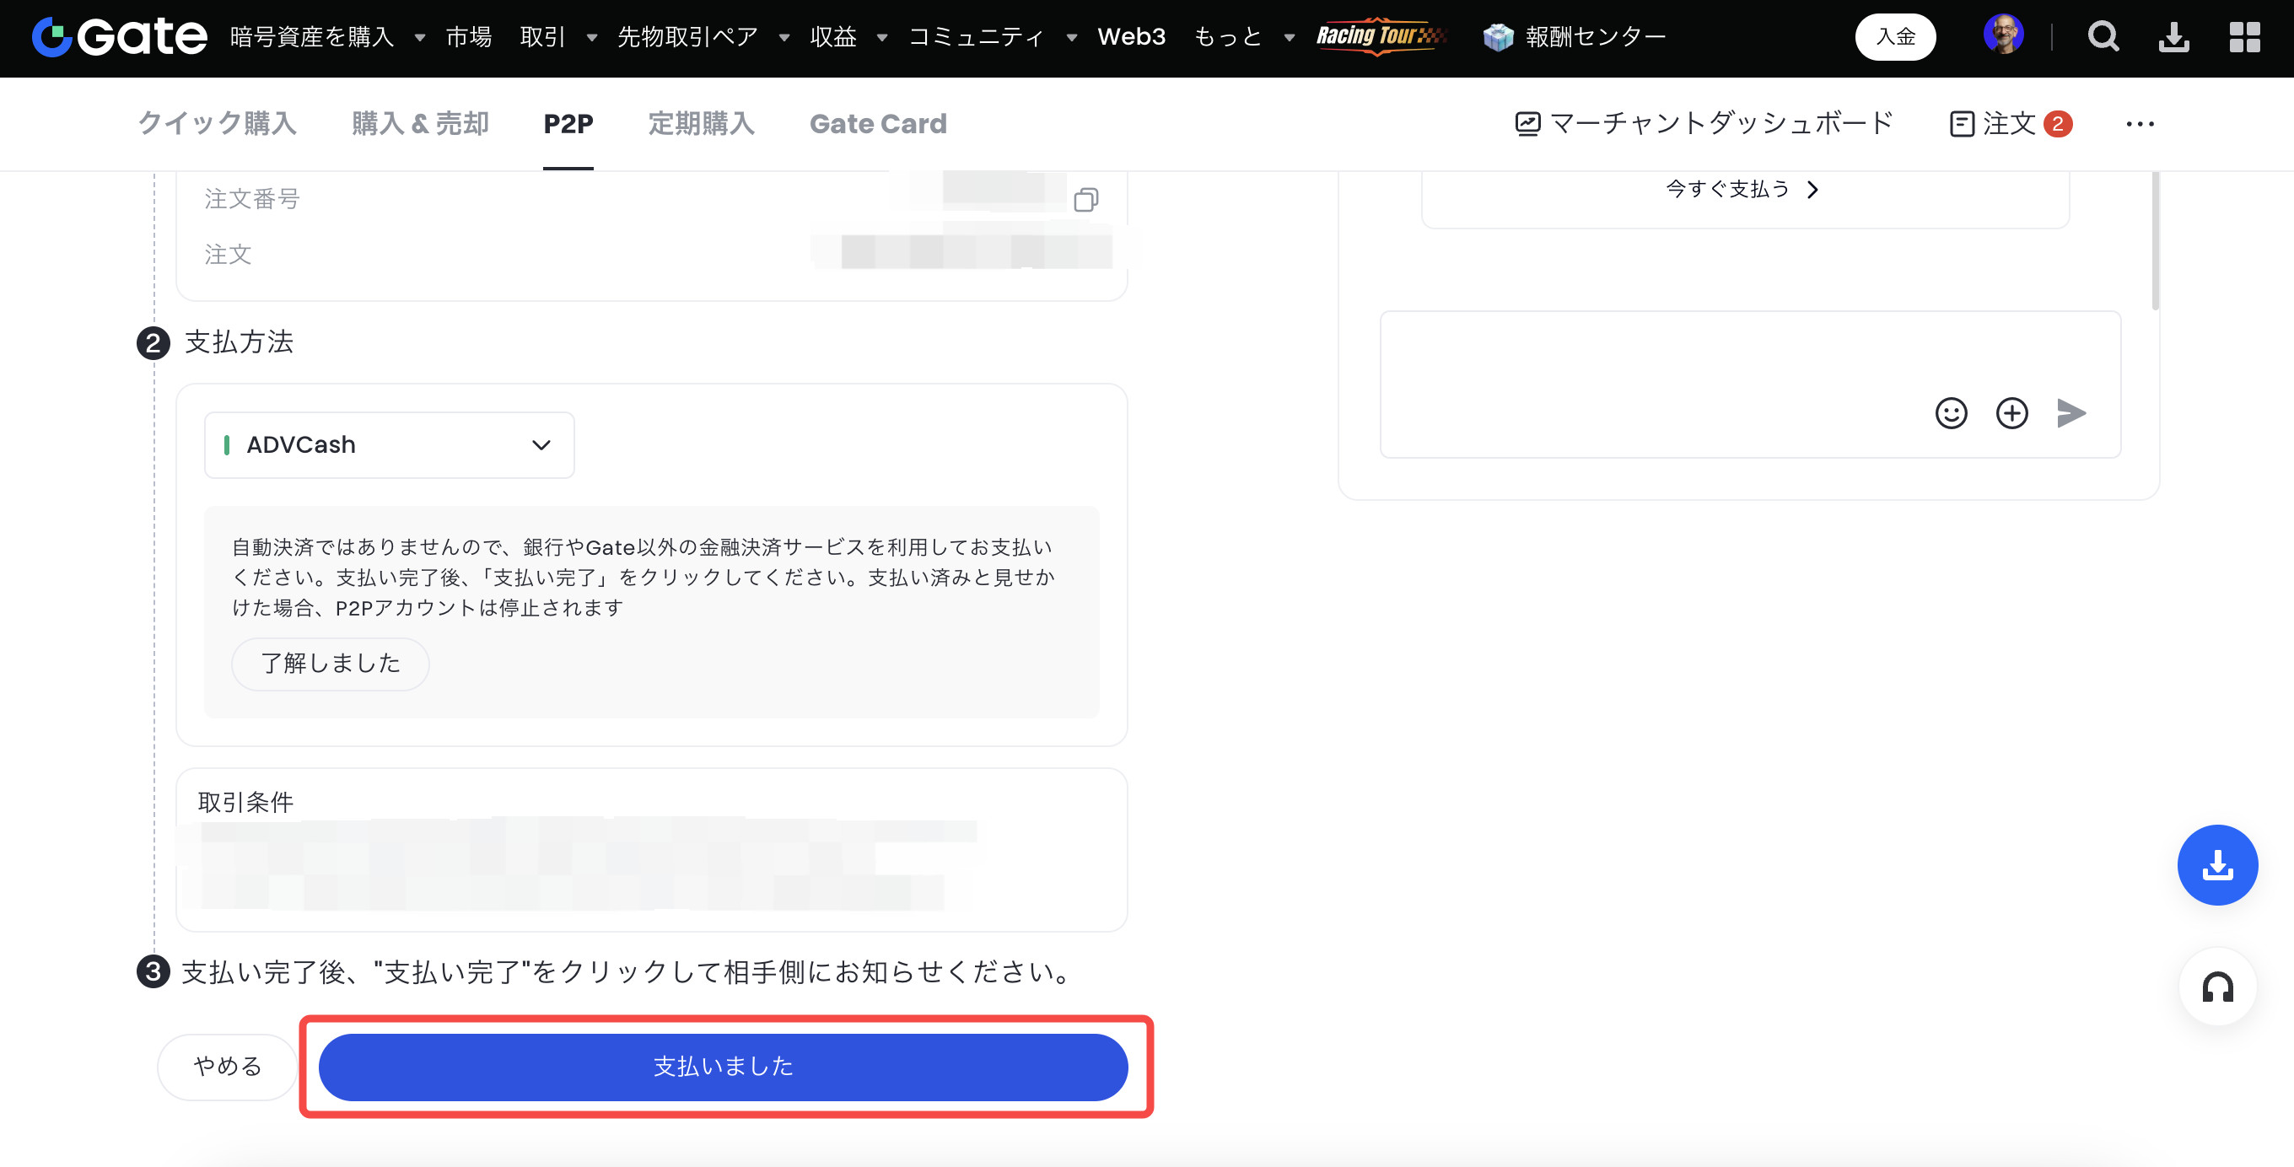Expand the ADVCash payment method dropdown

coord(389,445)
